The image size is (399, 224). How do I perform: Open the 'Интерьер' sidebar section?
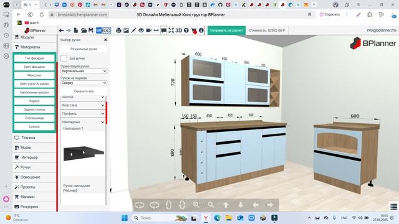point(35,157)
